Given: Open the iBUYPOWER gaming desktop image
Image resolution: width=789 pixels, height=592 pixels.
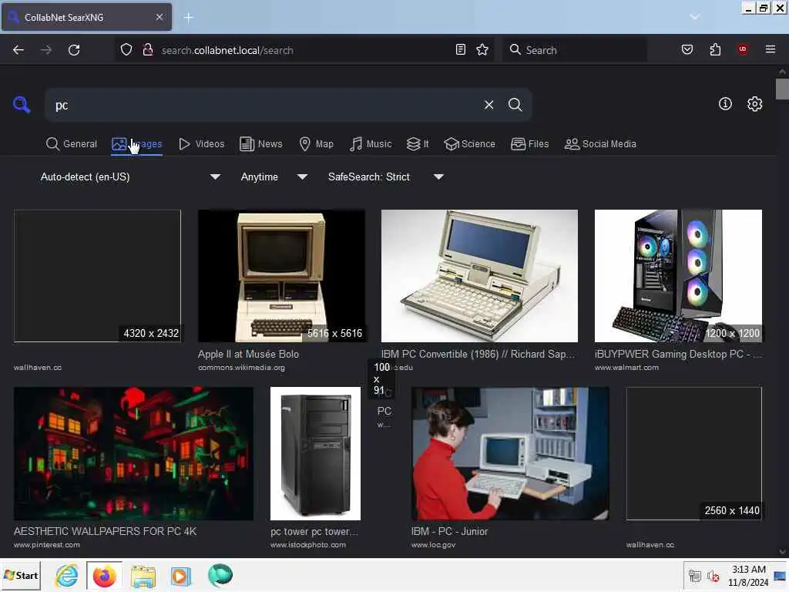Looking at the screenshot, I should [x=678, y=276].
